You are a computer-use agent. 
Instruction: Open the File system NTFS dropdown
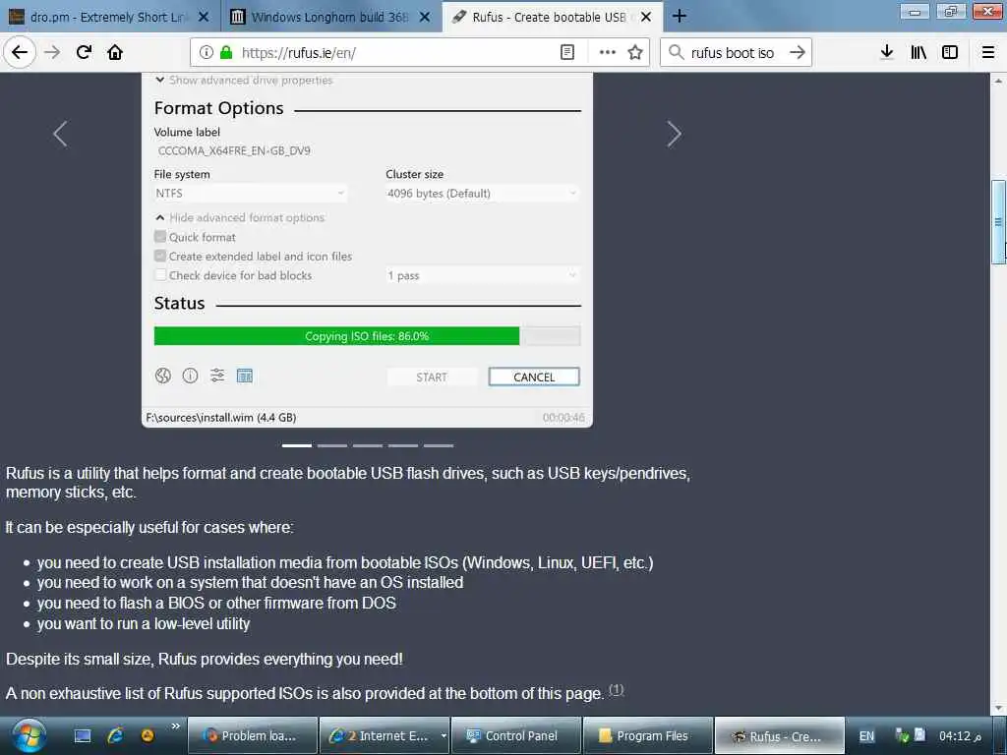(x=251, y=194)
